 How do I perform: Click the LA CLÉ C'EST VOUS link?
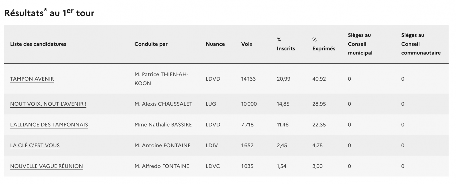point(35,146)
